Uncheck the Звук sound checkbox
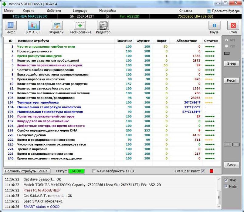Image resolution: width=244 pixels, height=212 pixels. [x=226, y=180]
